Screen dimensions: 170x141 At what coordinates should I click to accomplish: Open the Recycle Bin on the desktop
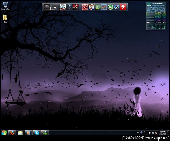click(x=5, y=6)
